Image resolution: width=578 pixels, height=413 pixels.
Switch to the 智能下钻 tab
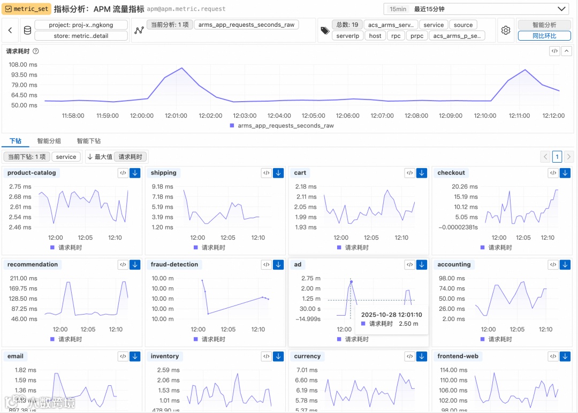click(x=89, y=141)
